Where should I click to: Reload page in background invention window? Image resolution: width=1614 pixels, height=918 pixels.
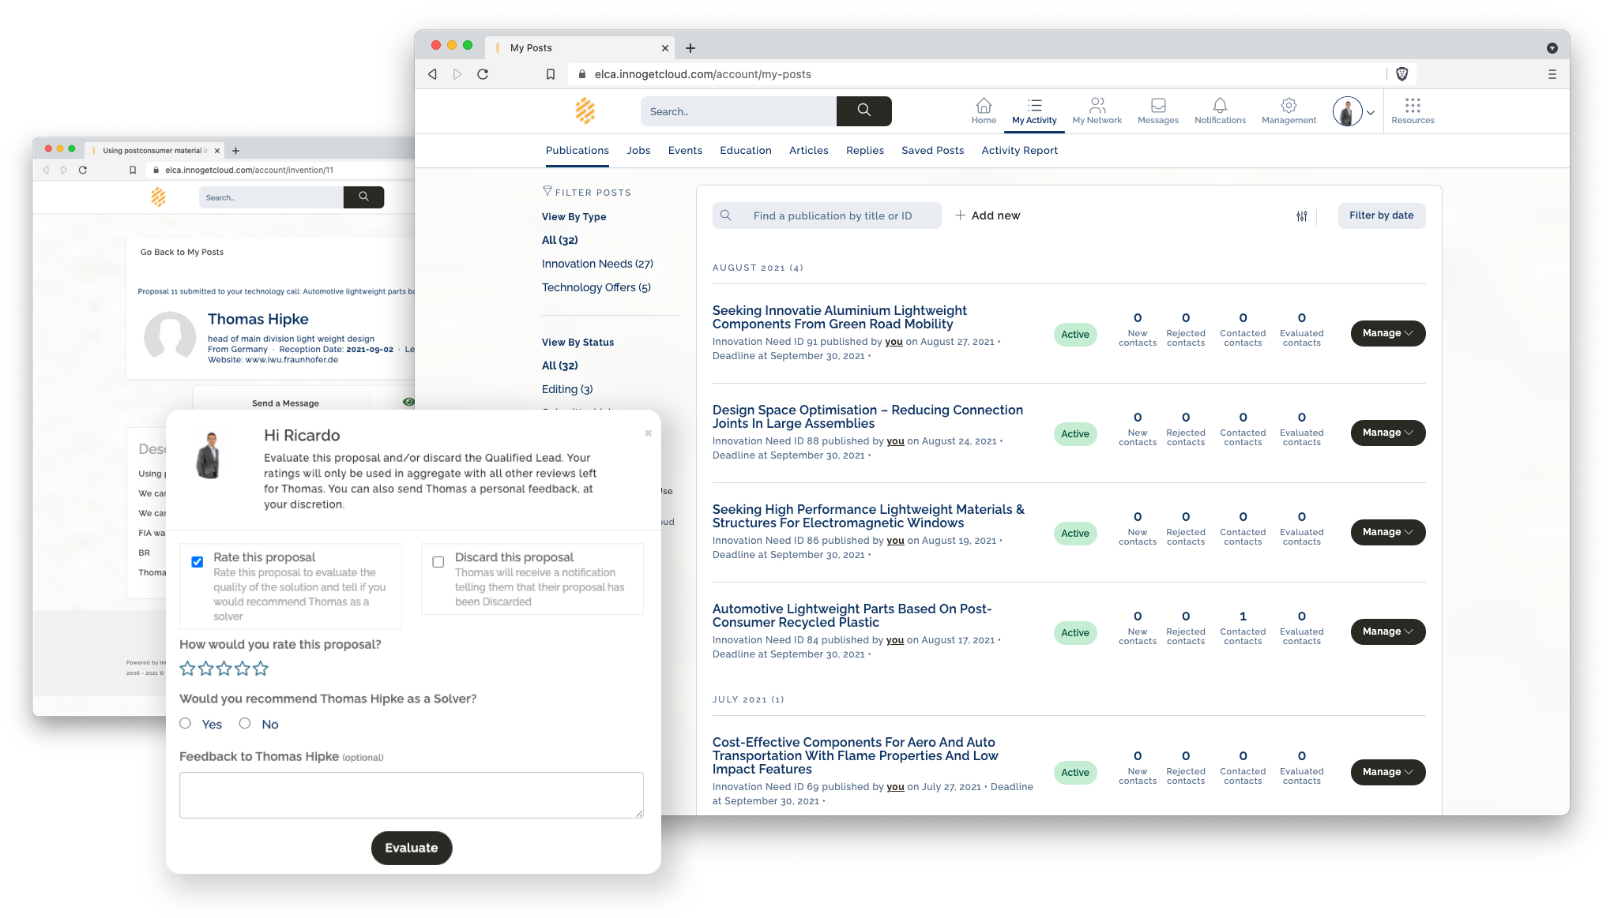(82, 170)
